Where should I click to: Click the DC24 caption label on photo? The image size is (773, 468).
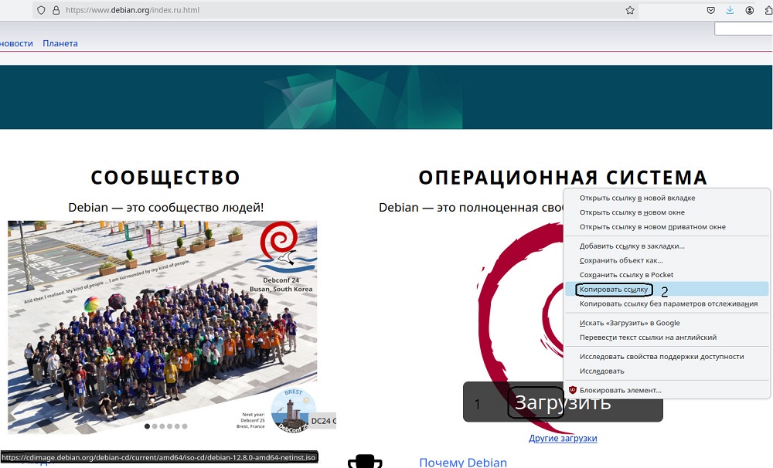tap(323, 421)
